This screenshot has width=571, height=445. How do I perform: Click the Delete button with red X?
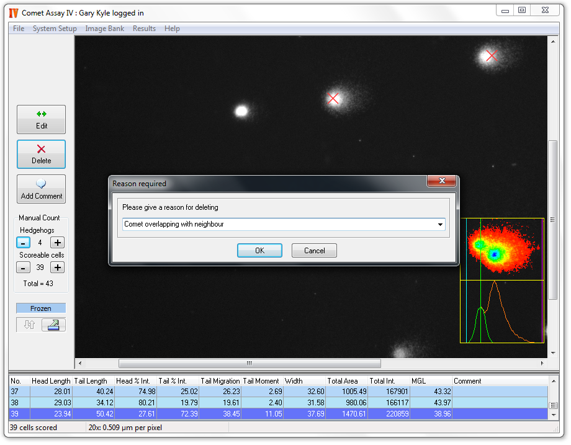(x=41, y=154)
